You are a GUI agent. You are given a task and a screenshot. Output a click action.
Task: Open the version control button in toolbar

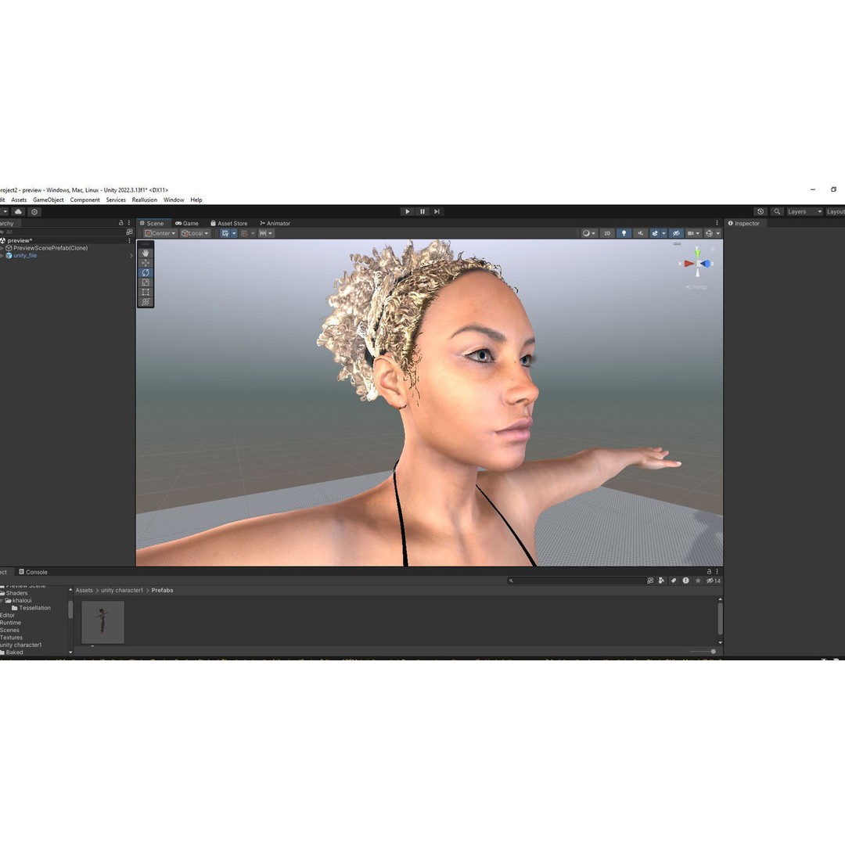coord(34,212)
